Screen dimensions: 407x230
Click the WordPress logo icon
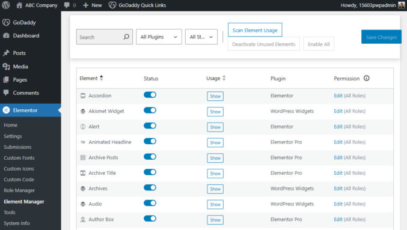5,5
